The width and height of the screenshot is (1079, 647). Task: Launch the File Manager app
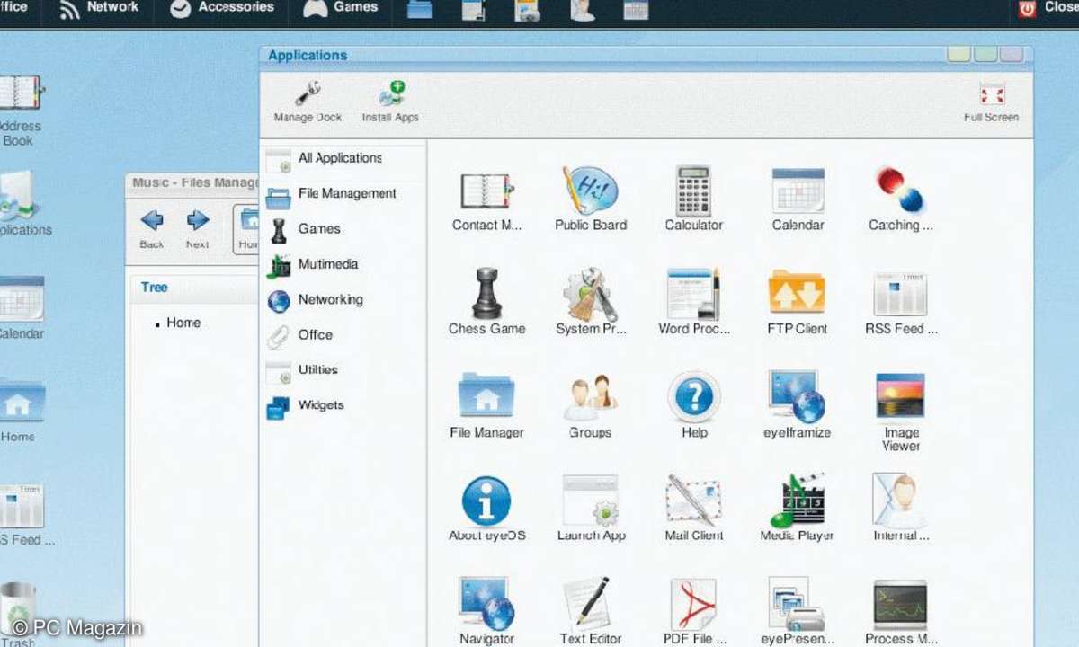tap(486, 396)
